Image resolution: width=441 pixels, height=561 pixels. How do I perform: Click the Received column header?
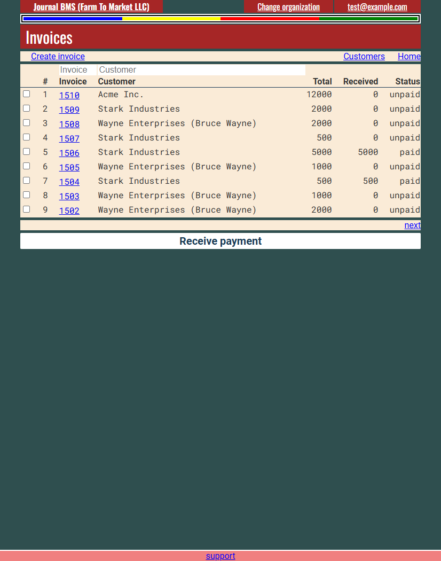[360, 82]
